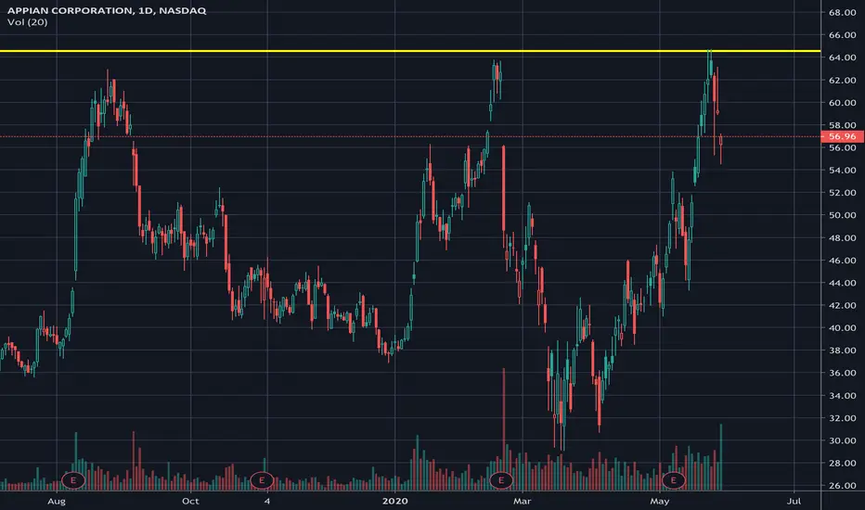Click the Oct label on time axis
Screen dimensions: 865x510
pos(190,501)
